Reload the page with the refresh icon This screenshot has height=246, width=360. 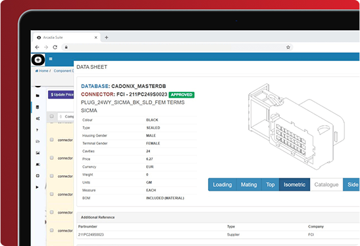(55, 47)
